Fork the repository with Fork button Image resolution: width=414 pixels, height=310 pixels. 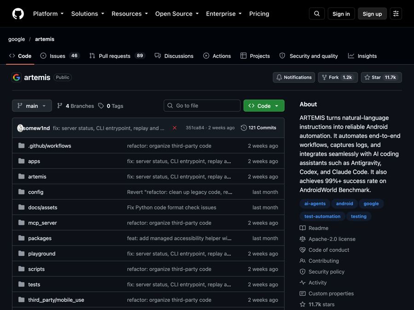(338, 77)
